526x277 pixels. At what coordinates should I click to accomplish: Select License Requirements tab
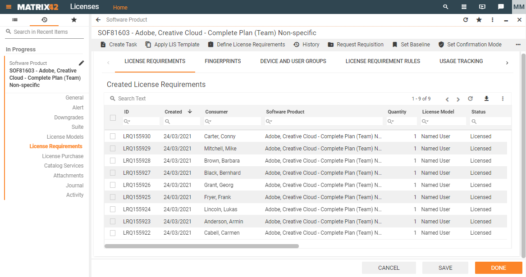pyautogui.click(x=155, y=61)
